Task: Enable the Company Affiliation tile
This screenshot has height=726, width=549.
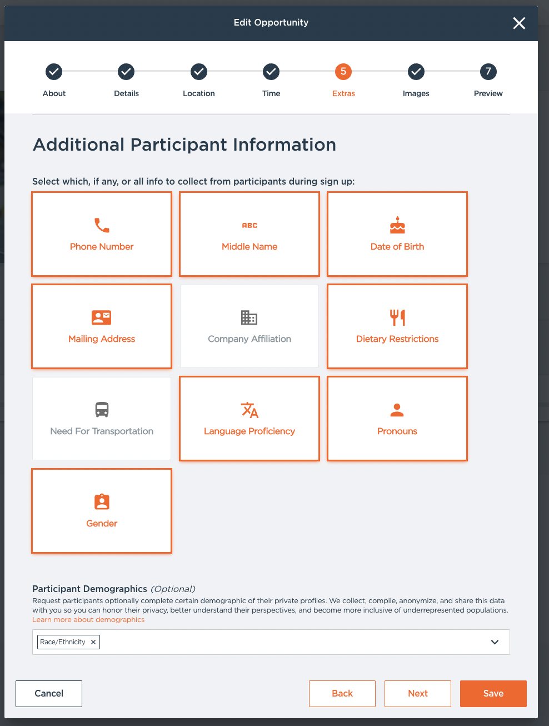Action: click(x=249, y=326)
